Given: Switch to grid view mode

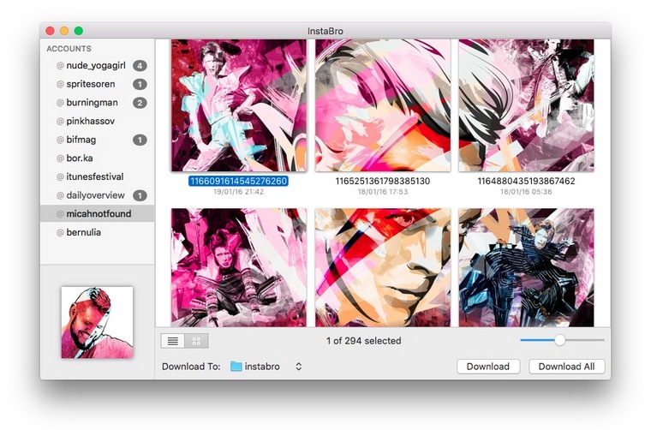Looking at the screenshot, I should coord(196,341).
